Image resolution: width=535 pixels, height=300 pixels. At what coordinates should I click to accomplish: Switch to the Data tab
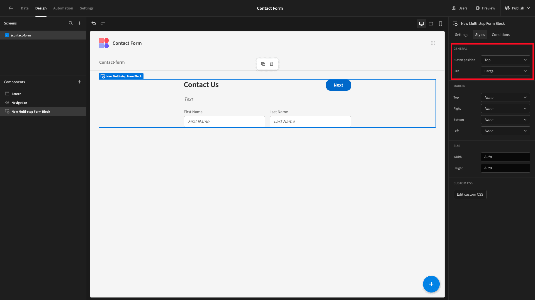[25, 8]
